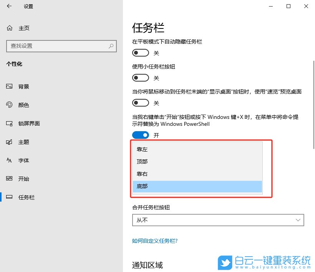Select the 背景 (Background) settings icon

point(9,86)
